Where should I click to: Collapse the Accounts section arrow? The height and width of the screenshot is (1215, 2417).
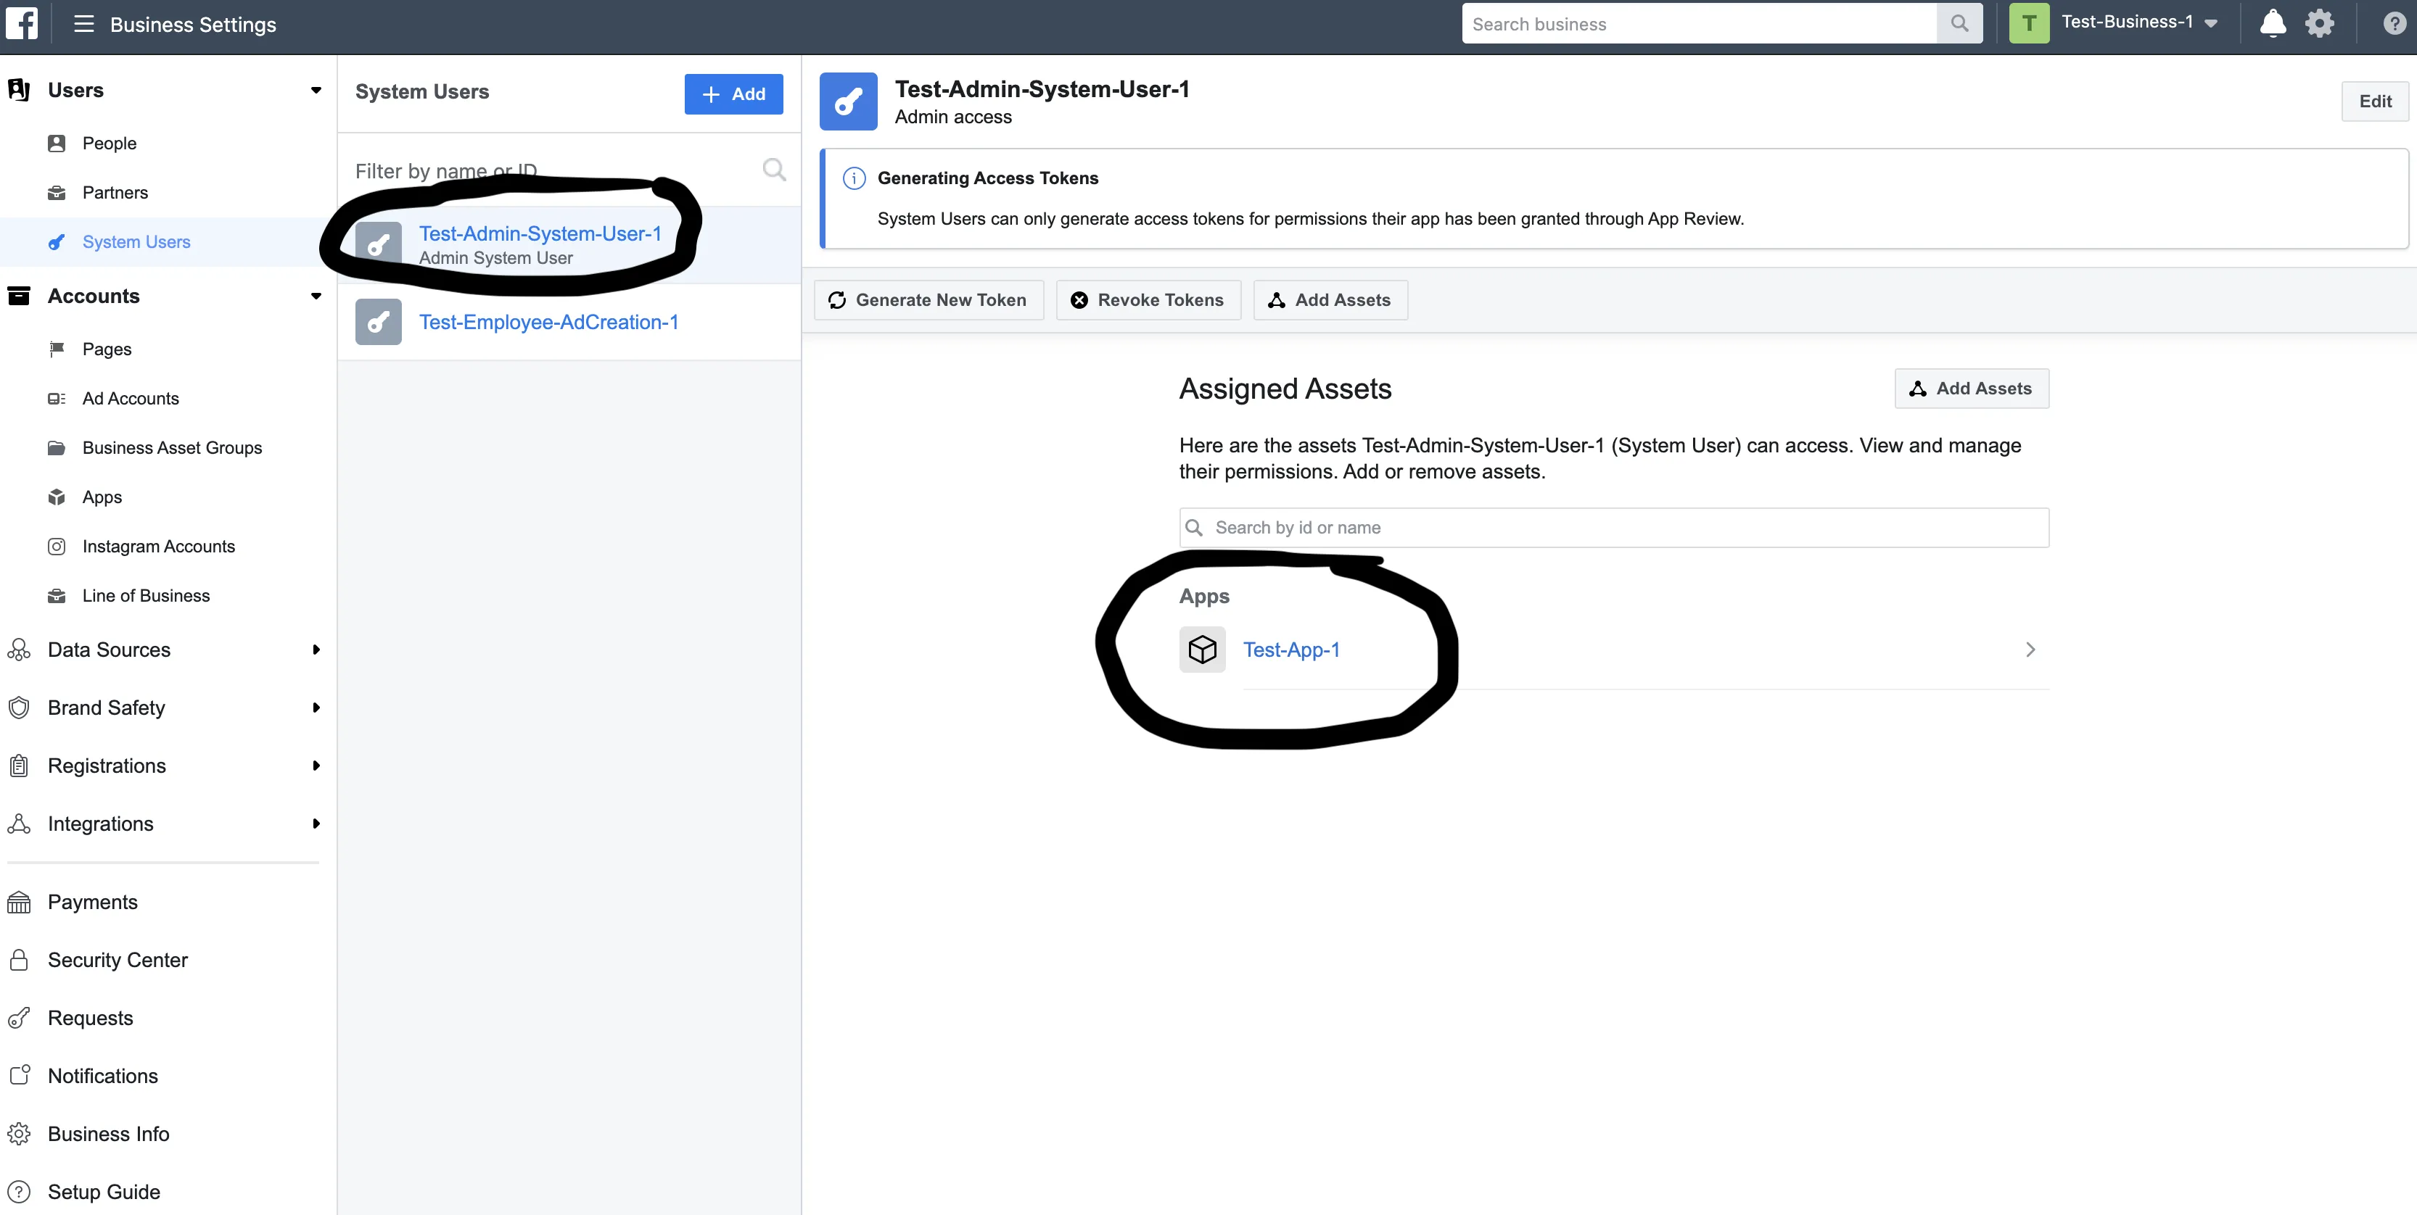[316, 297]
